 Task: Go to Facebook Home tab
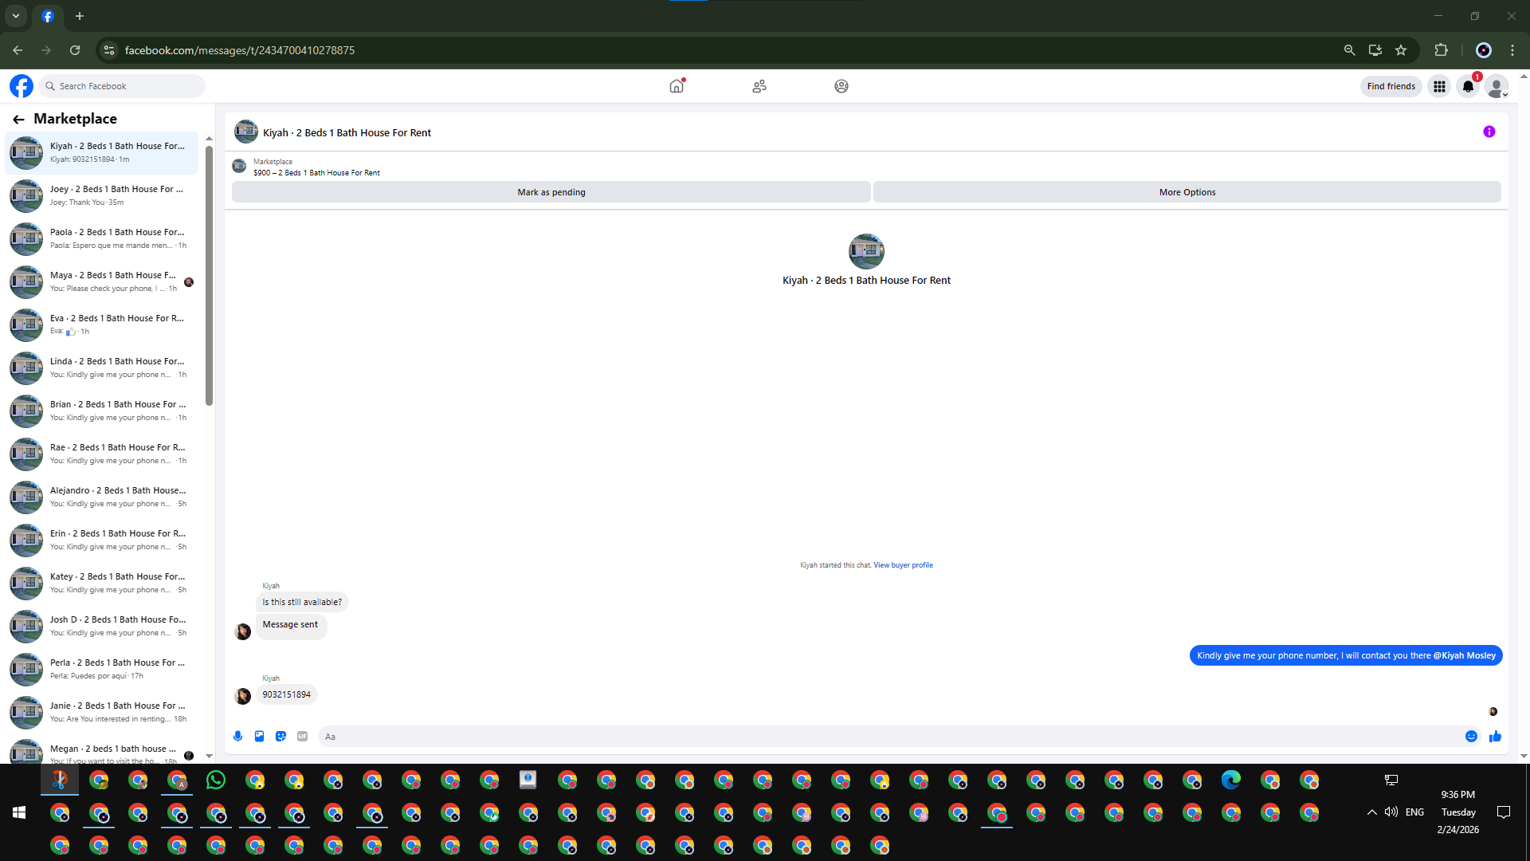pyautogui.click(x=677, y=86)
